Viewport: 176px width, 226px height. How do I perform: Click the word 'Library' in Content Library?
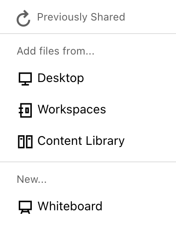105,141
